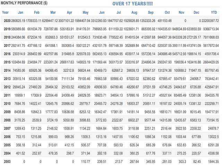
Task: Select the 2020 year row label
Action: point(7,21)
